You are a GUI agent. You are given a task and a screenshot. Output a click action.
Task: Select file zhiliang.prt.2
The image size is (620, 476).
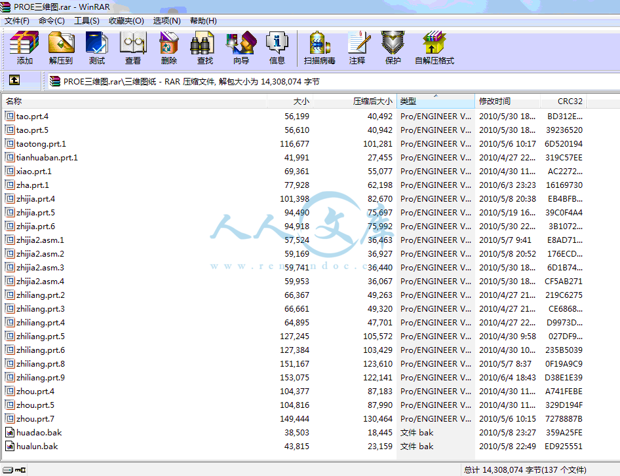coord(41,295)
